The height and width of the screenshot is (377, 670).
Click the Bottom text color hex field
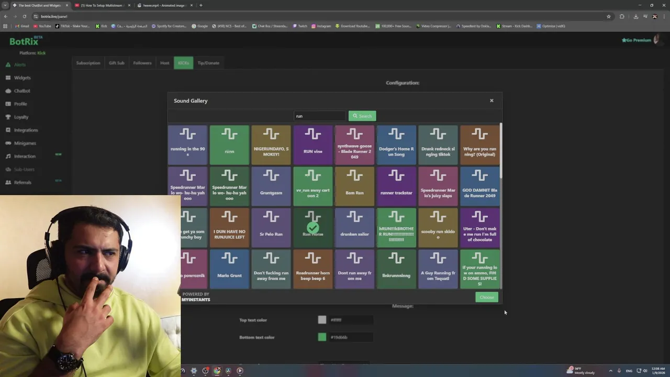pyautogui.click(x=350, y=337)
